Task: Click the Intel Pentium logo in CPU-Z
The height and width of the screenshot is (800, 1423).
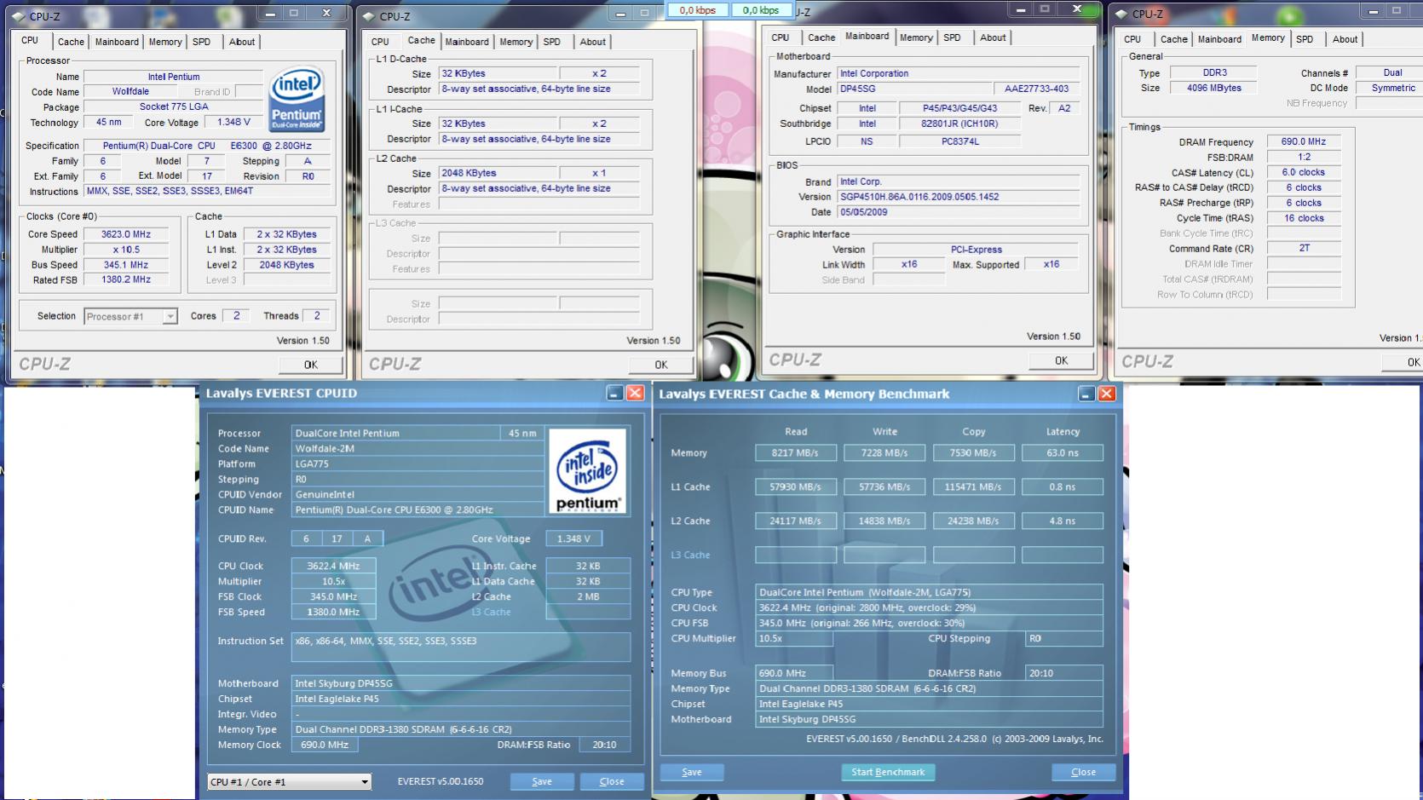Action: coord(296,99)
